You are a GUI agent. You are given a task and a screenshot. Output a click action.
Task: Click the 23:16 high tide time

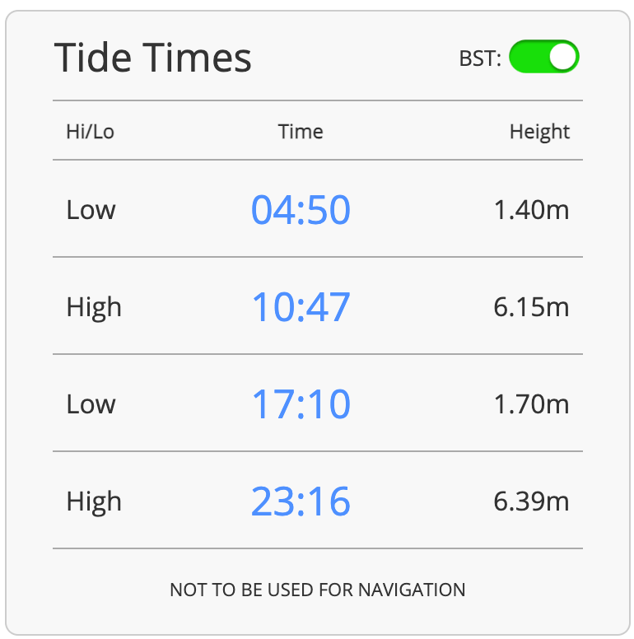(301, 501)
